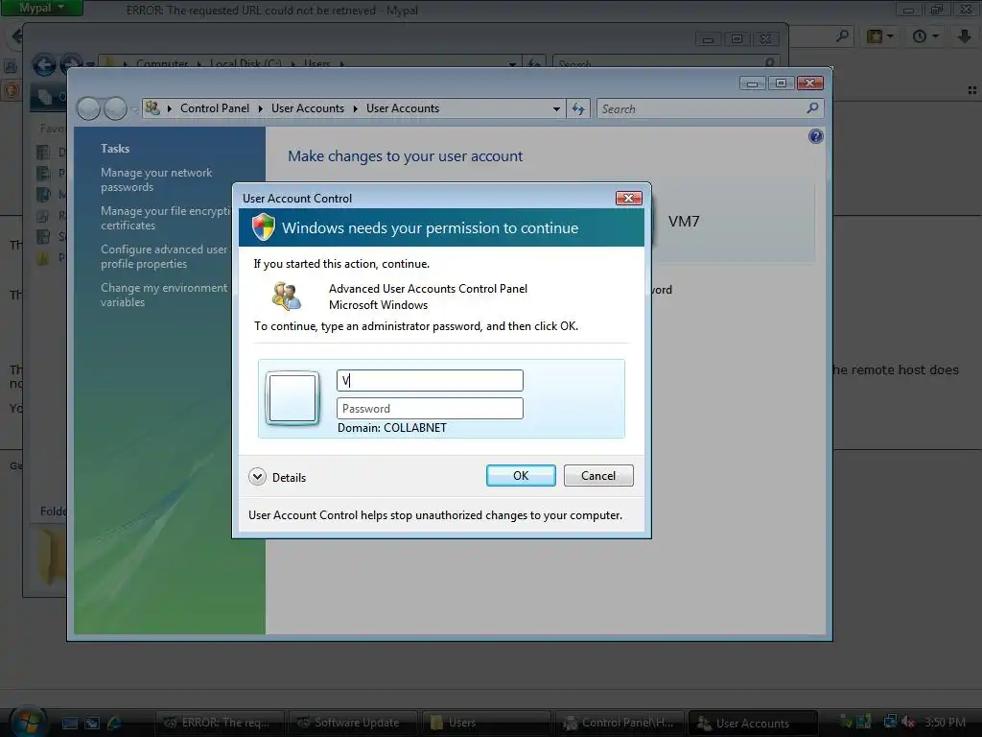The image size is (982, 737).
Task: Open Configure advanced user profile properties
Action: pos(164,256)
